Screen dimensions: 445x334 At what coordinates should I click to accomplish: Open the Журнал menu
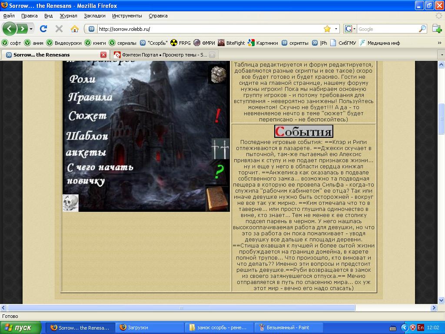68,16
